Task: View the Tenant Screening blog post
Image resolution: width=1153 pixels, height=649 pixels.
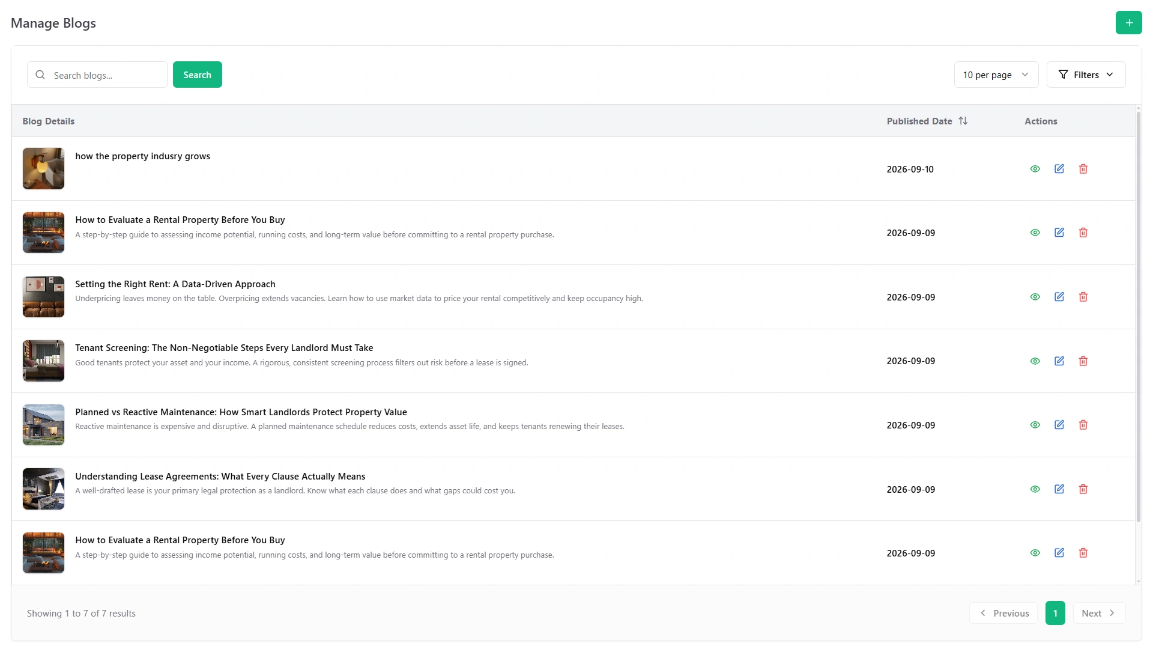Action: click(1035, 361)
